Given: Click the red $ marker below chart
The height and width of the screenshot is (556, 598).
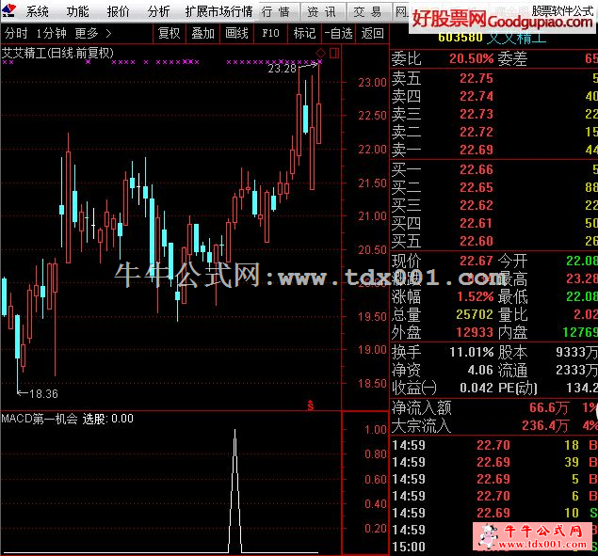Looking at the screenshot, I should pyautogui.click(x=310, y=405).
